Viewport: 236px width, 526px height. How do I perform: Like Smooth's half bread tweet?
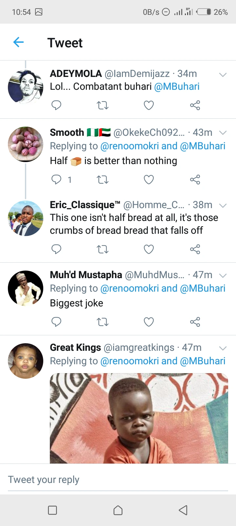point(149,179)
